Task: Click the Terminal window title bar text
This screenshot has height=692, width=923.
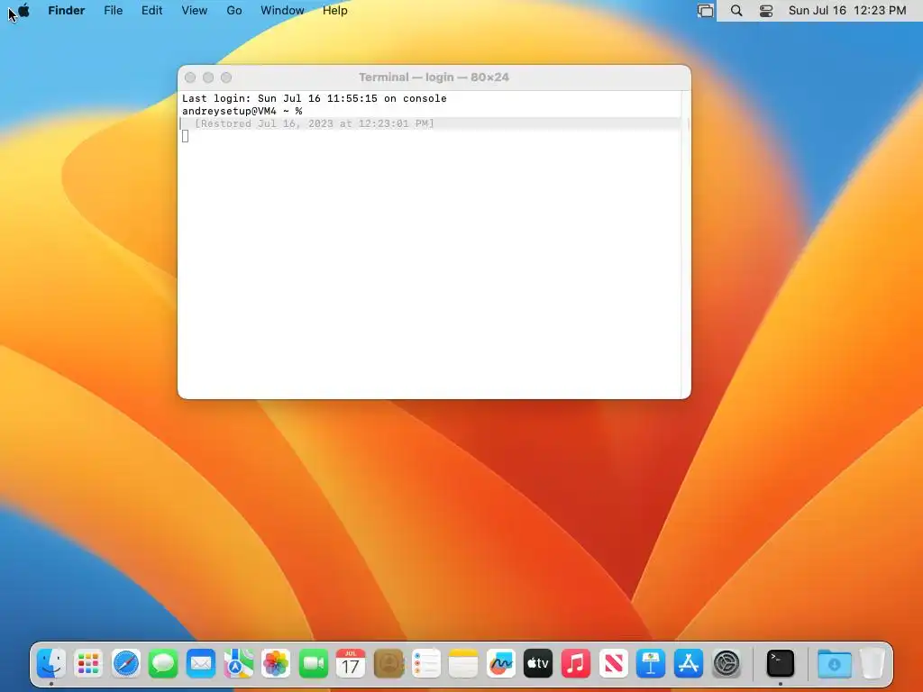Action: 434,77
